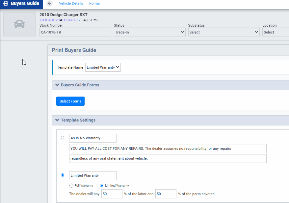Screen dimensions: 289x203
Task: Click the Stock Number field CA-1018-TR
Action: pos(75,32)
